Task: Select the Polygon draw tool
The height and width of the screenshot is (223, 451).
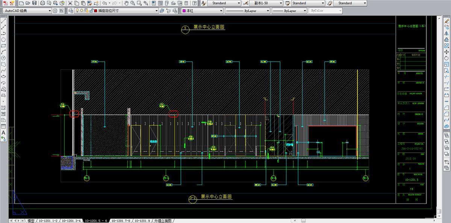Action: [3, 39]
